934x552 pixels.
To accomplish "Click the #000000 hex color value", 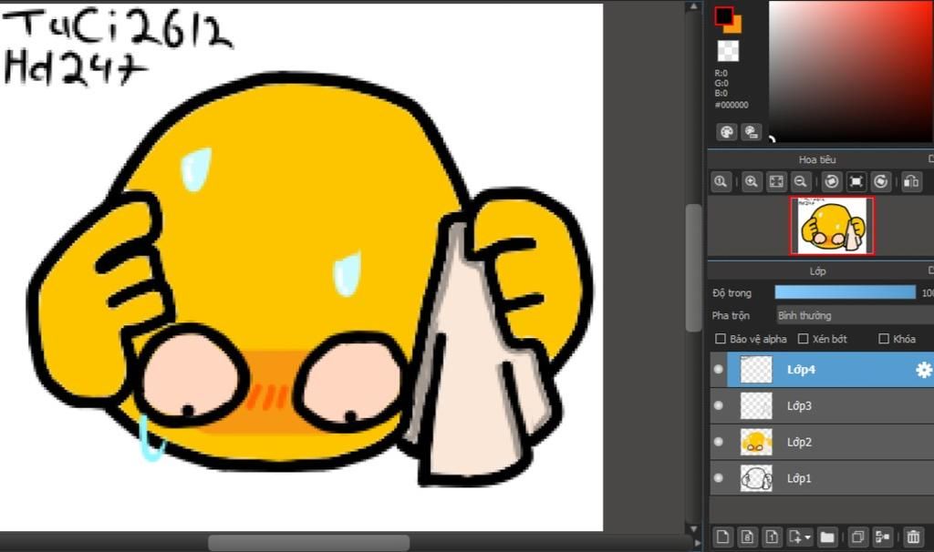I will click(732, 105).
